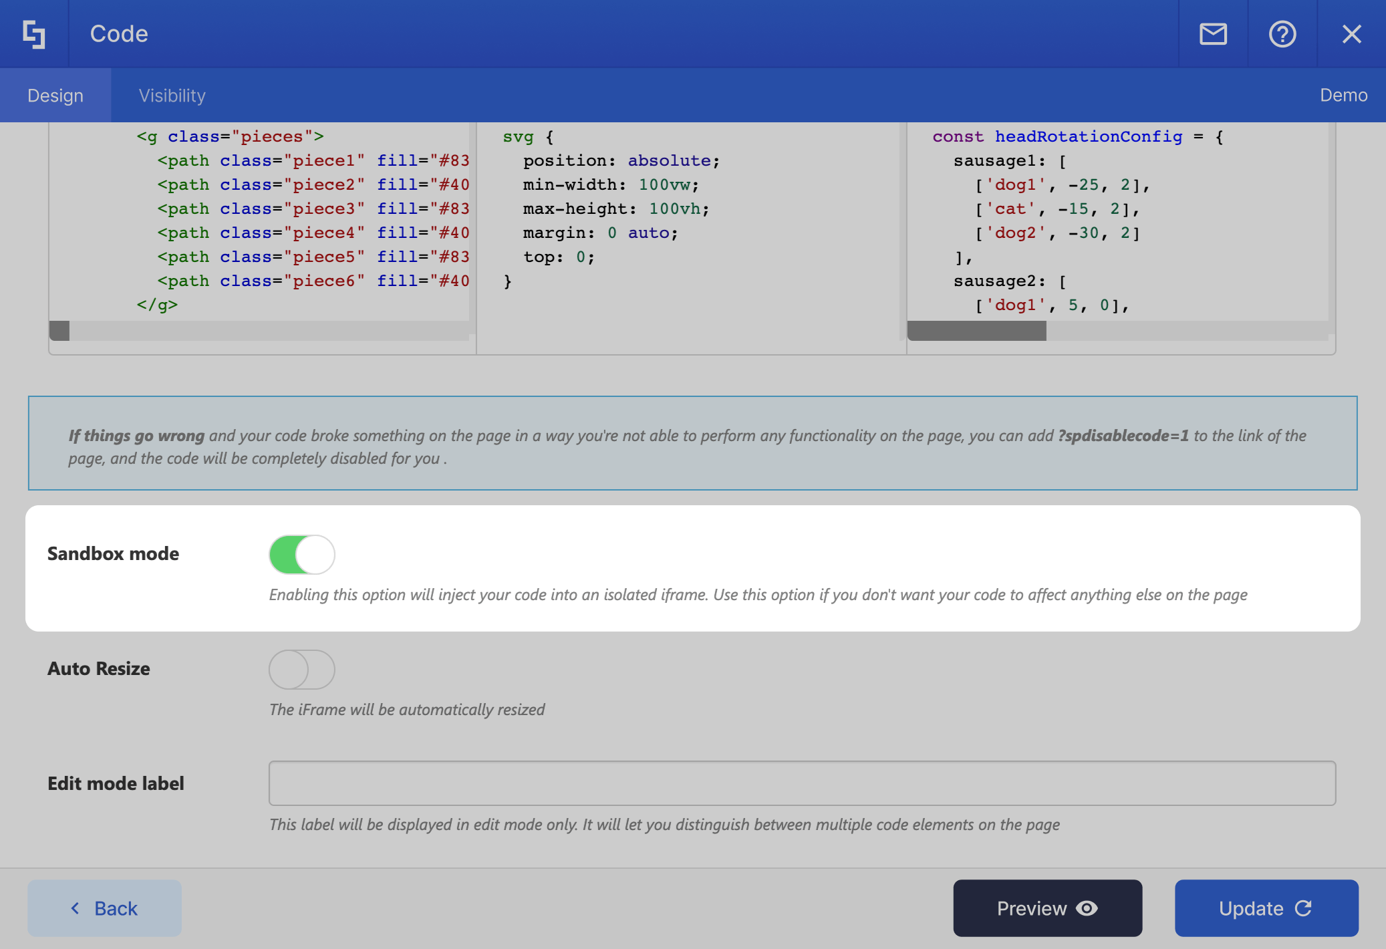This screenshot has width=1386, height=949.
Task: Click the headRotationConfig line in JS editor
Action: click(x=1088, y=137)
